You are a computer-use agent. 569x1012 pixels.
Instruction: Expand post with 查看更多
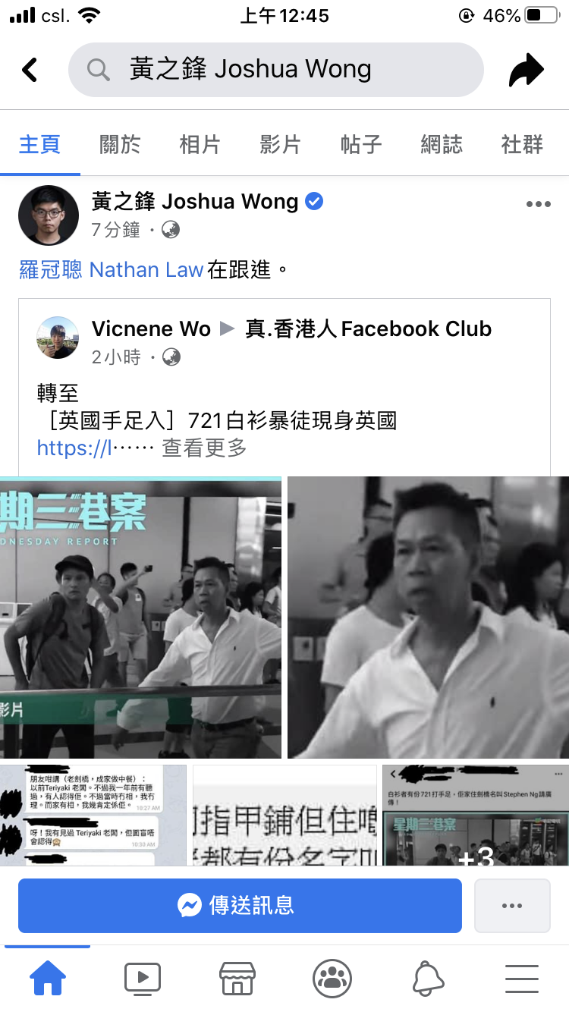(x=204, y=448)
